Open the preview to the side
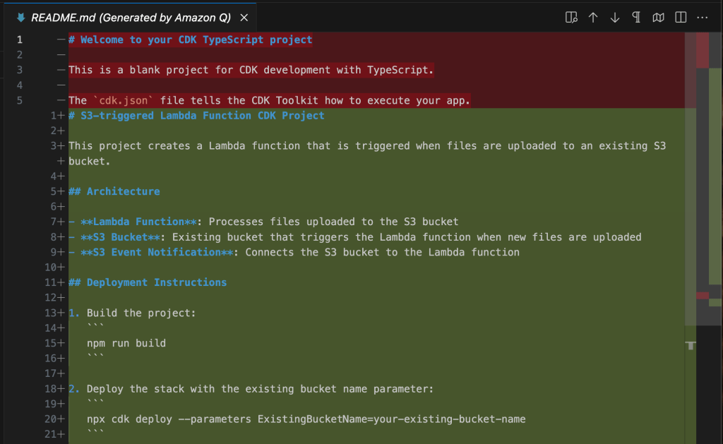 click(571, 17)
